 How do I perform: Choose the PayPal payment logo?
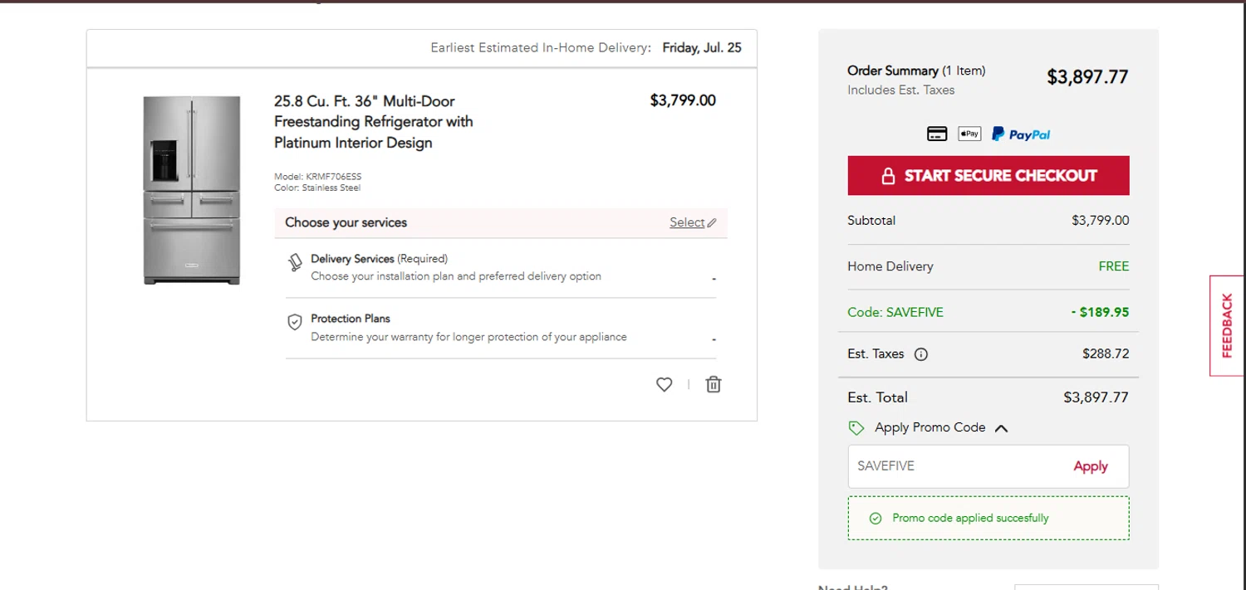(x=1021, y=134)
